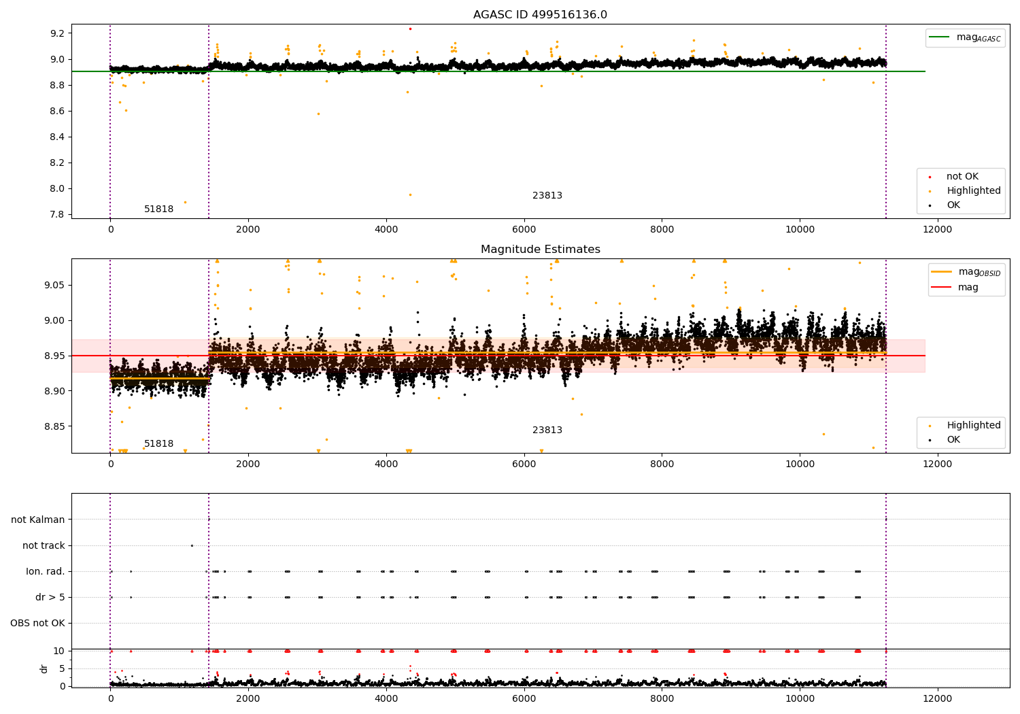Click the 10 tick on the dr axis
This screenshot has width=1020, height=714.
pos(59,651)
